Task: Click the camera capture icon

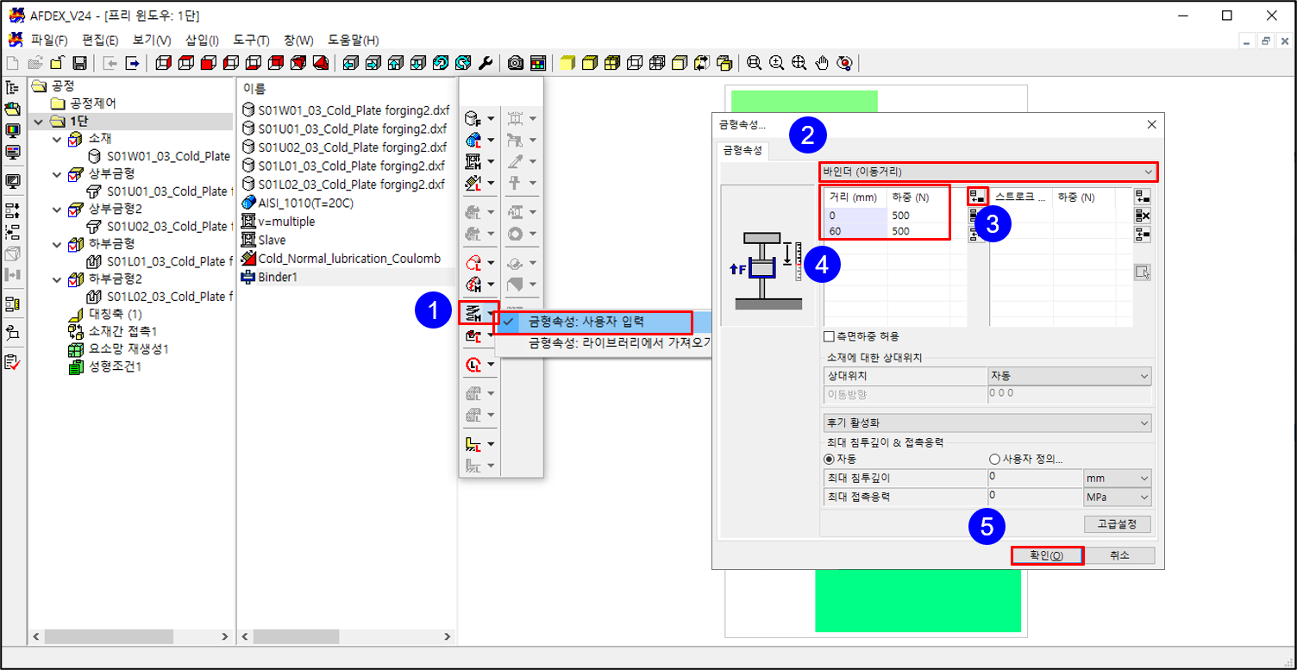Action: tap(516, 63)
